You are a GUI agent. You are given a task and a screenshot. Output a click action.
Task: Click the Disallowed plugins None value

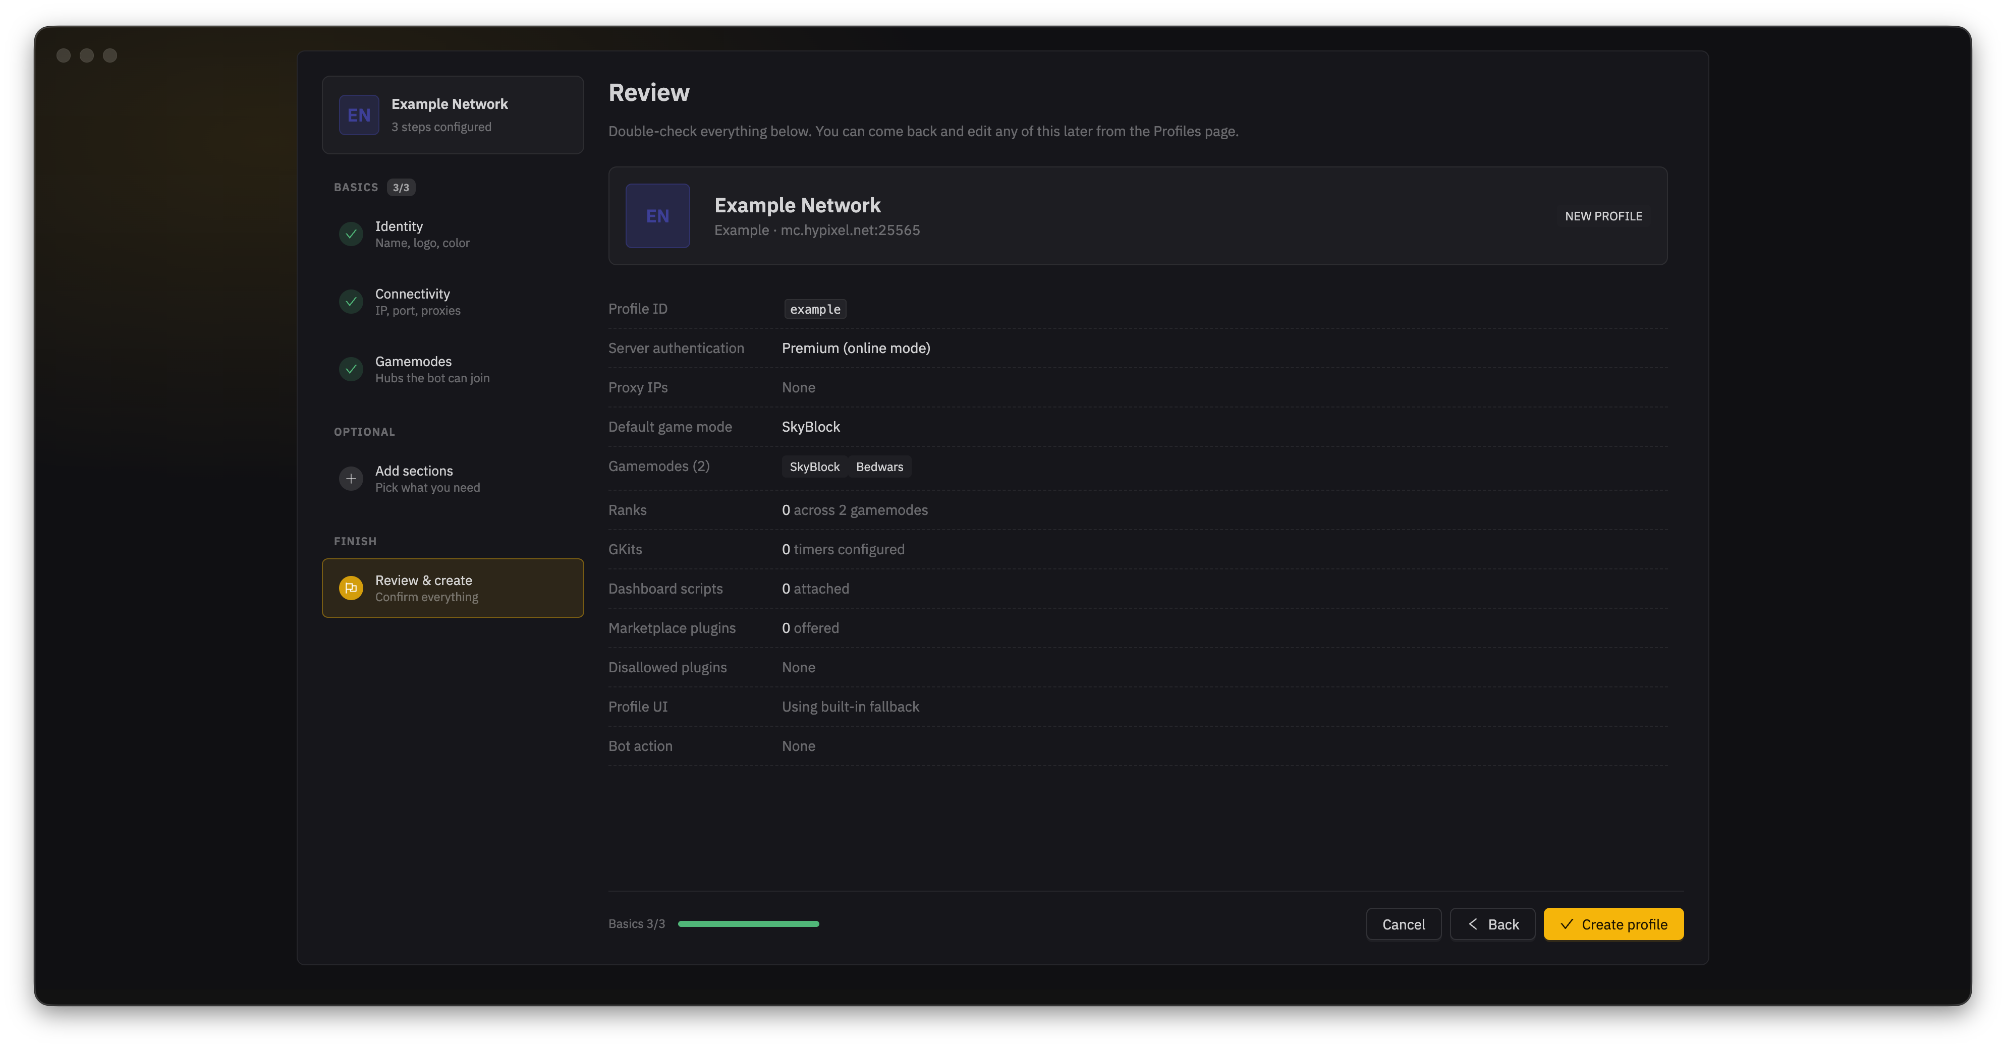(798, 667)
